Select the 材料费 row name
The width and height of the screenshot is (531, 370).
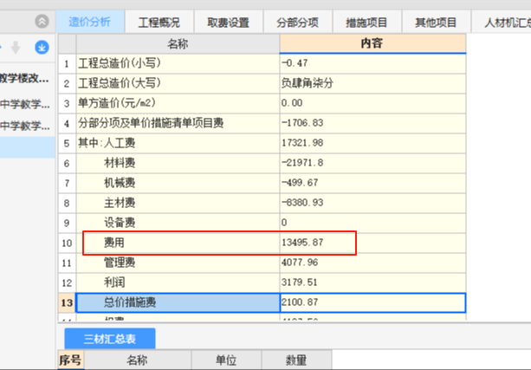coord(178,163)
